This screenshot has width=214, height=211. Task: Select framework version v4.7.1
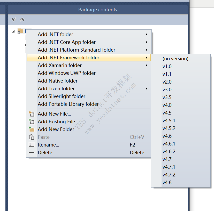click(181, 167)
